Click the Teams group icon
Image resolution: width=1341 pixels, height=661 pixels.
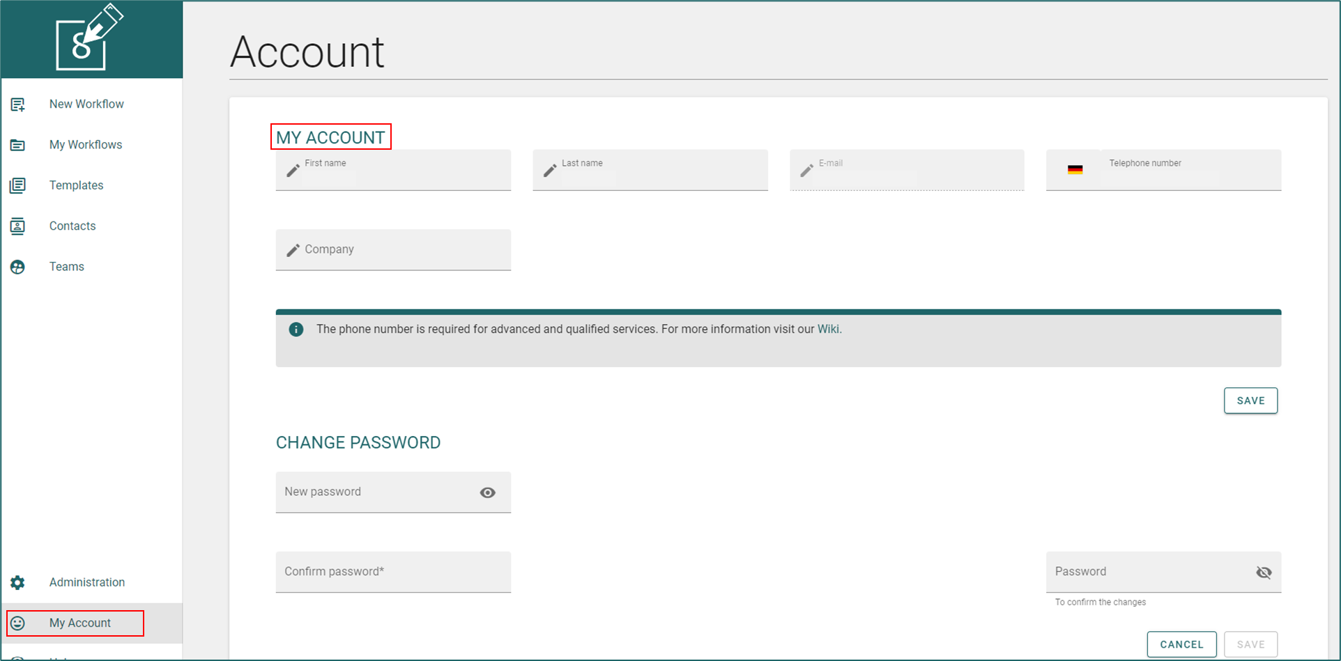click(17, 267)
